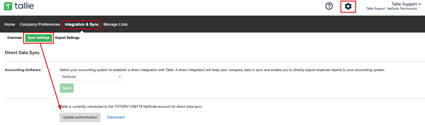
Task: Select the Sync Settings tab
Action: (x=39, y=38)
